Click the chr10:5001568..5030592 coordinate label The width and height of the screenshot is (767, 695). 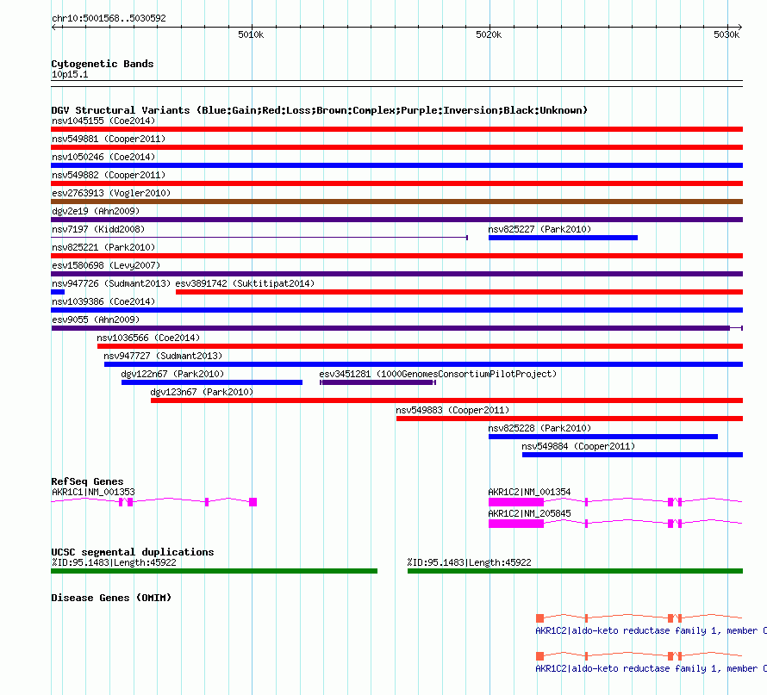click(x=109, y=18)
